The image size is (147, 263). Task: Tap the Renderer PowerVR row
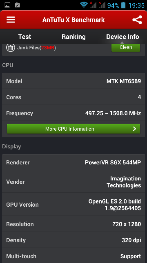pos(73,162)
